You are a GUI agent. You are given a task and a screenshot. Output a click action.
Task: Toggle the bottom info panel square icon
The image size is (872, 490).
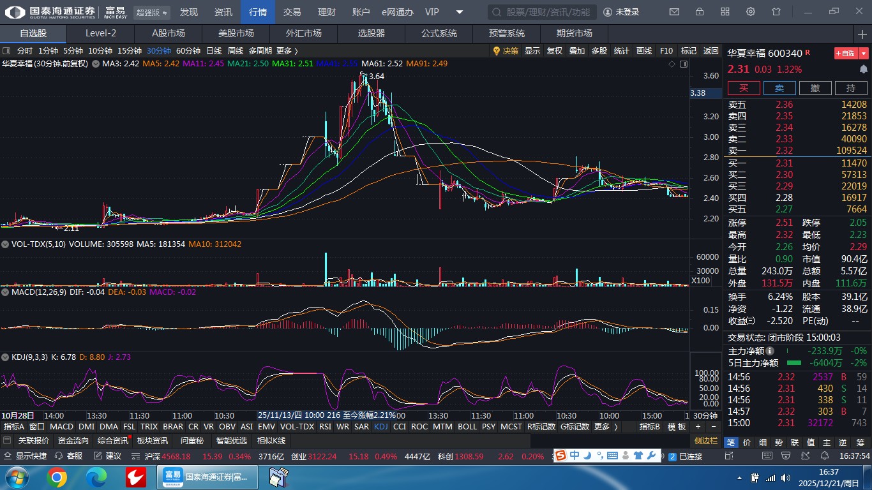point(7,441)
